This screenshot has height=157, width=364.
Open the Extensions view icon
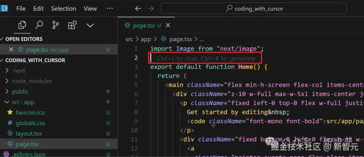[x=72, y=25]
